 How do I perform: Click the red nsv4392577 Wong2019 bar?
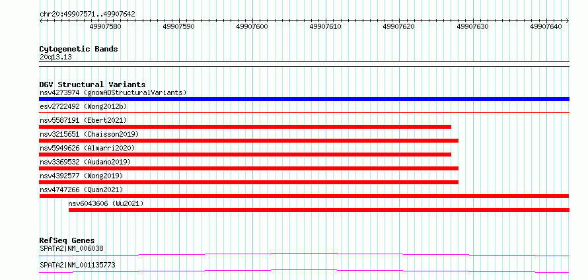coord(248,182)
